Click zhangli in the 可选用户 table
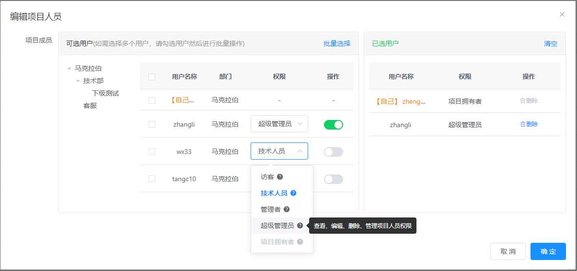Image resolution: width=577 pixels, height=271 pixels. (x=184, y=124)
